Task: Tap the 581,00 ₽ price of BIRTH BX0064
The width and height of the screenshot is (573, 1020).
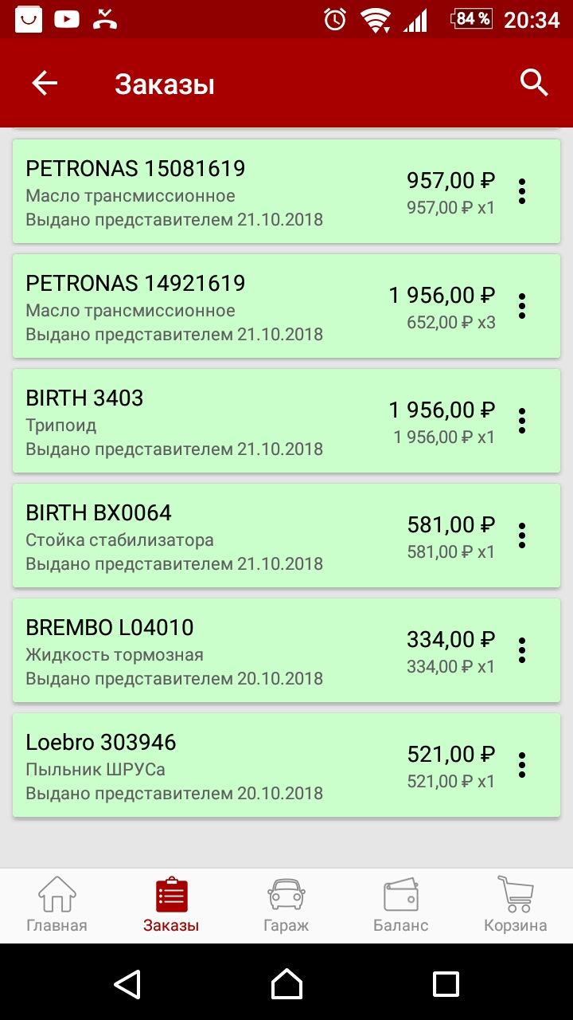Action: (x=450, y=525)
